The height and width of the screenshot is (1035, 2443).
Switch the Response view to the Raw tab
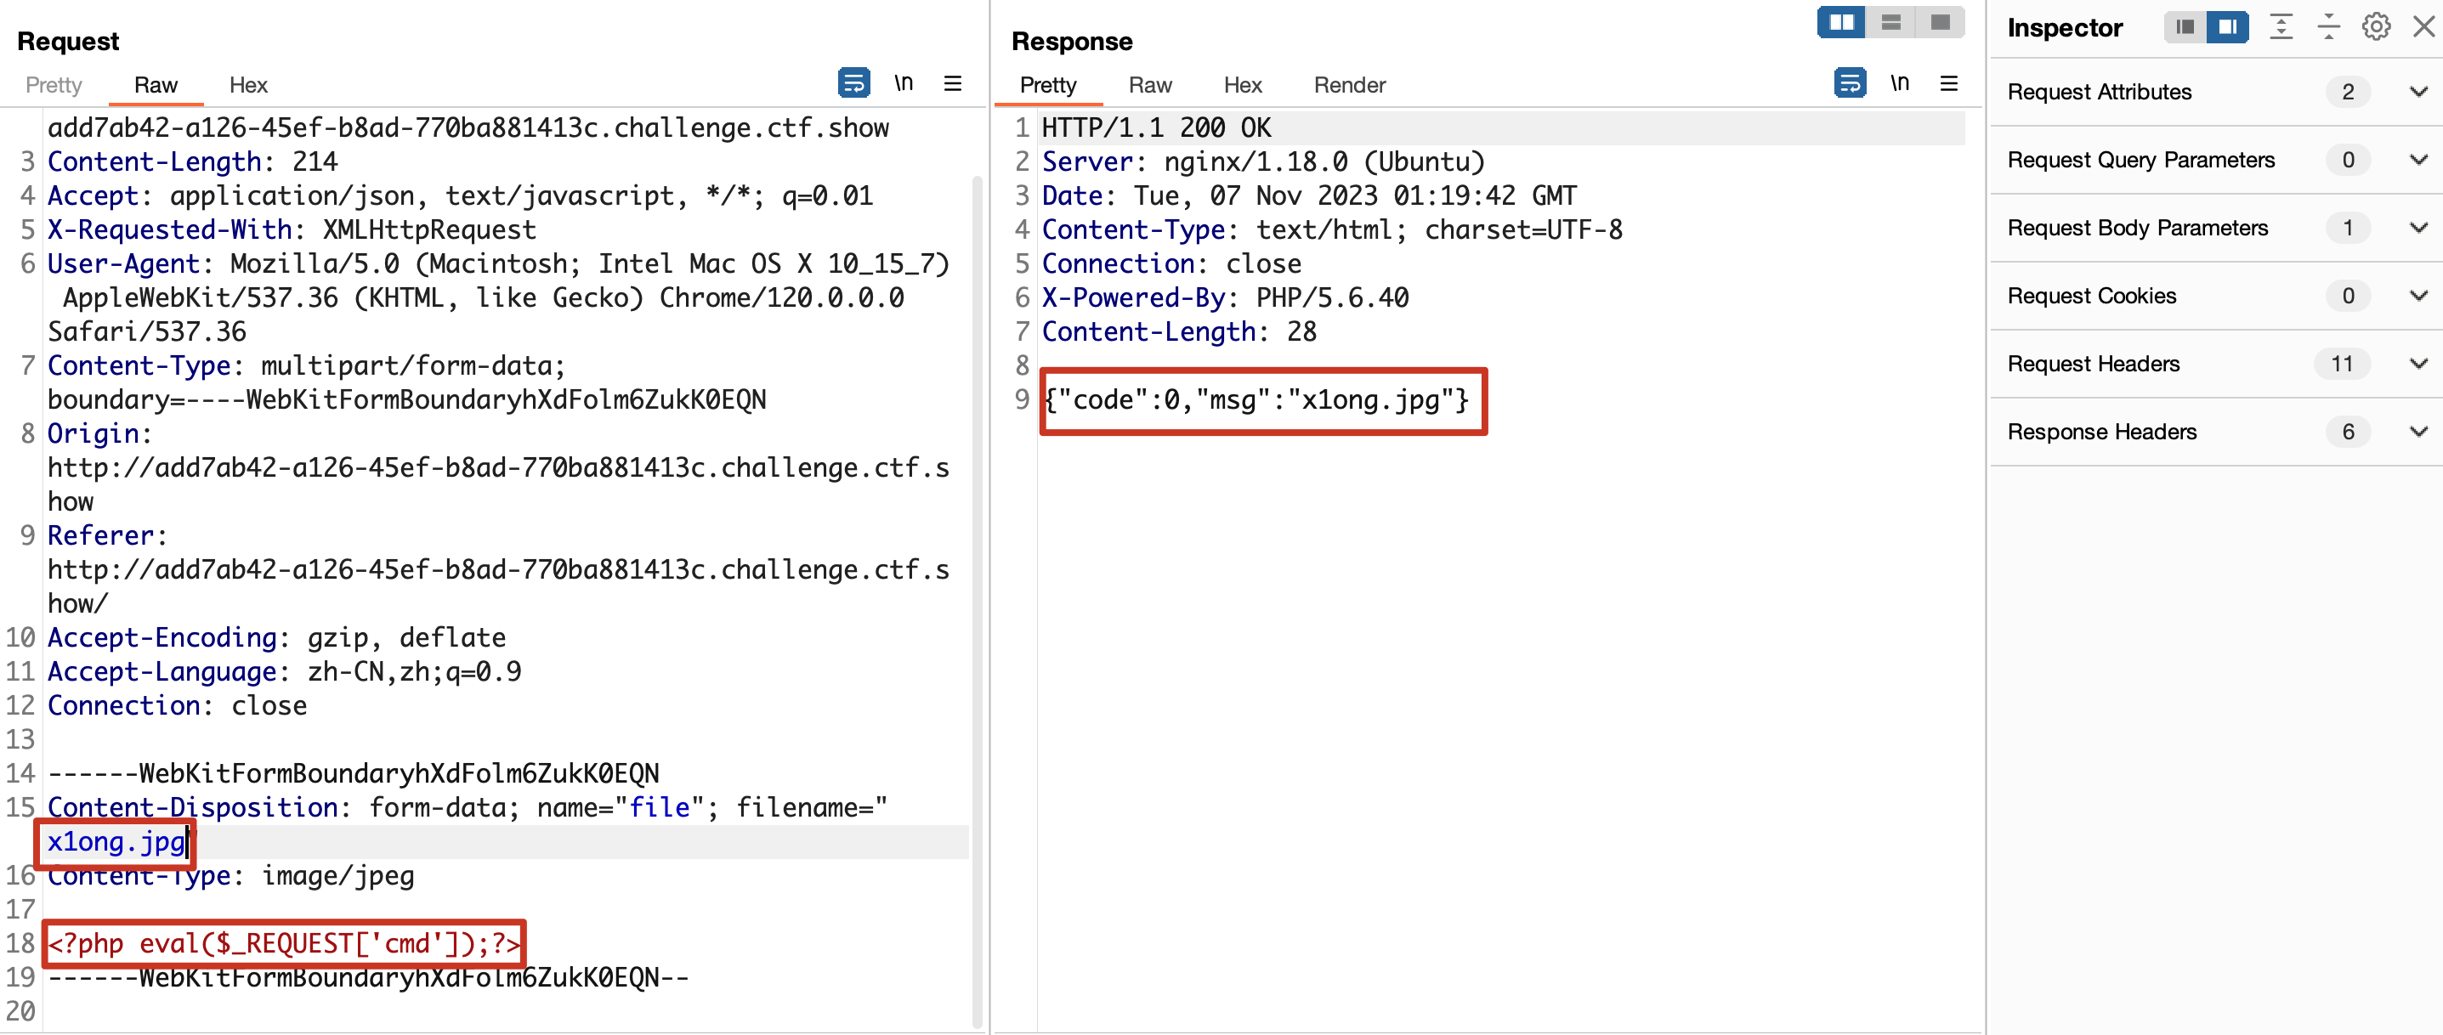[1150, 85]
